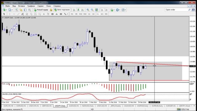Open the New Chart icon
The width and height of the screenshot is (197, 111).
point(4,10)
